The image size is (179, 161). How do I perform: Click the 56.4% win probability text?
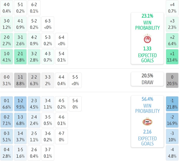point(147,99)
